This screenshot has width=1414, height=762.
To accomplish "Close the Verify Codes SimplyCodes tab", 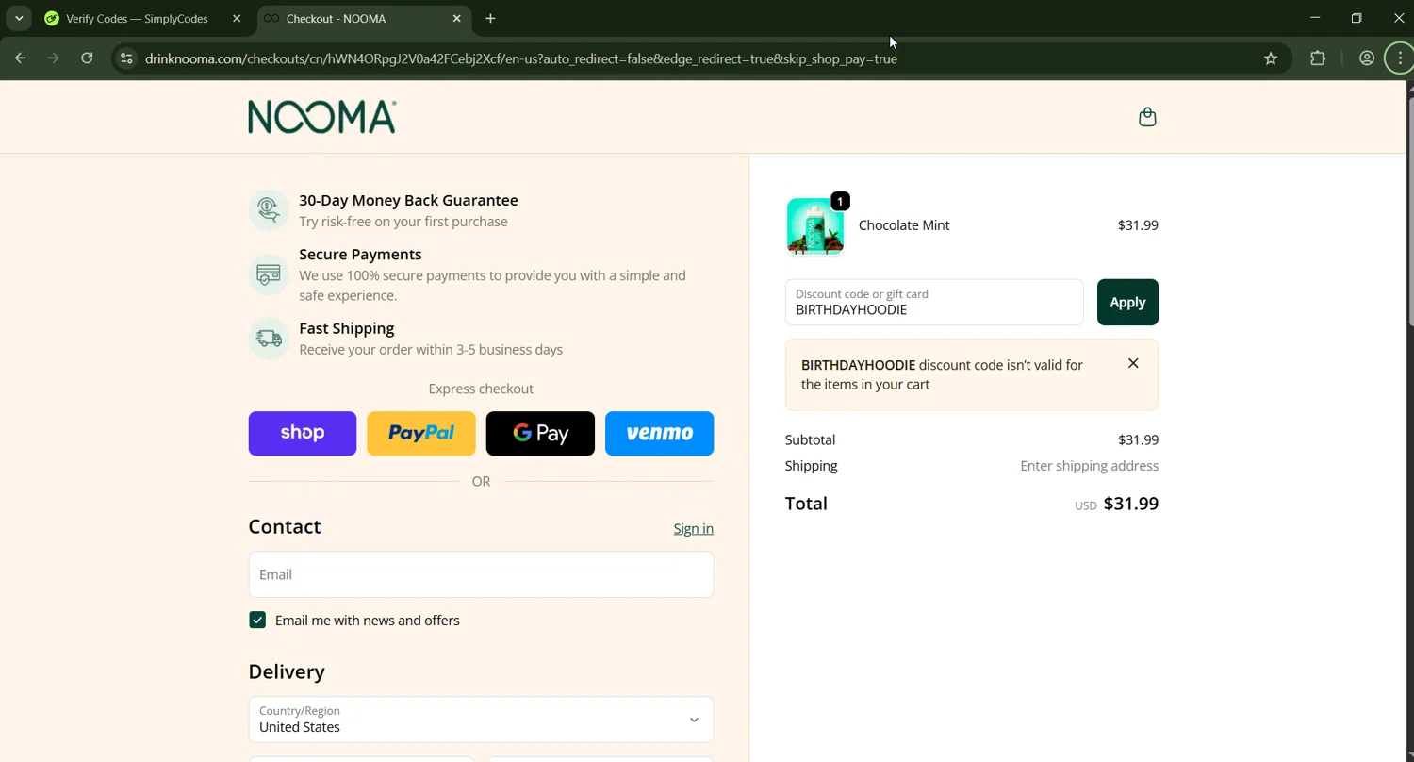I will 237,19.
